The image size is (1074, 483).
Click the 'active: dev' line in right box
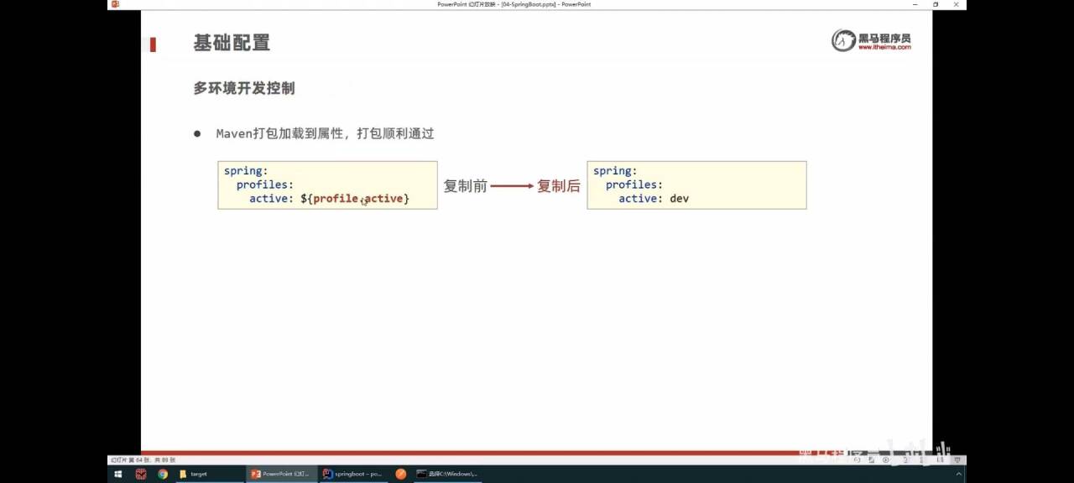pos(654,199)
